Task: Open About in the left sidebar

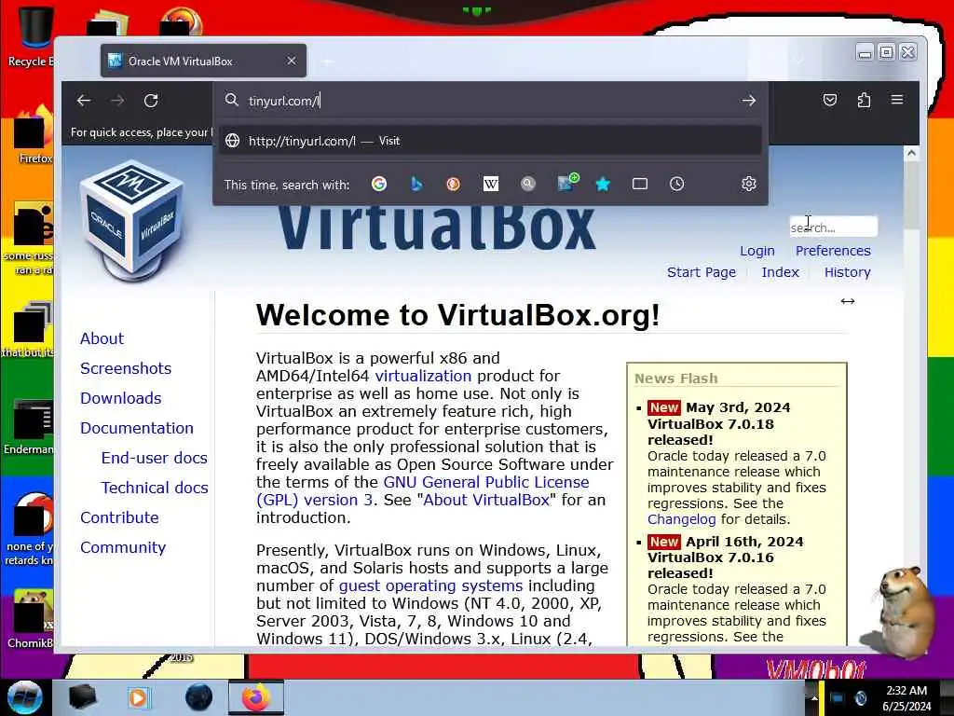Action: (x=102, y=338)
